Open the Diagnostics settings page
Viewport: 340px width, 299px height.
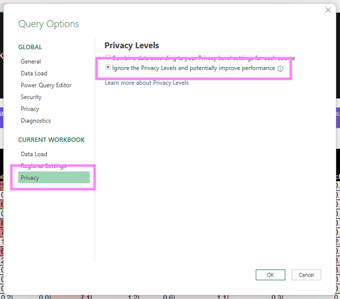[36, 121]
